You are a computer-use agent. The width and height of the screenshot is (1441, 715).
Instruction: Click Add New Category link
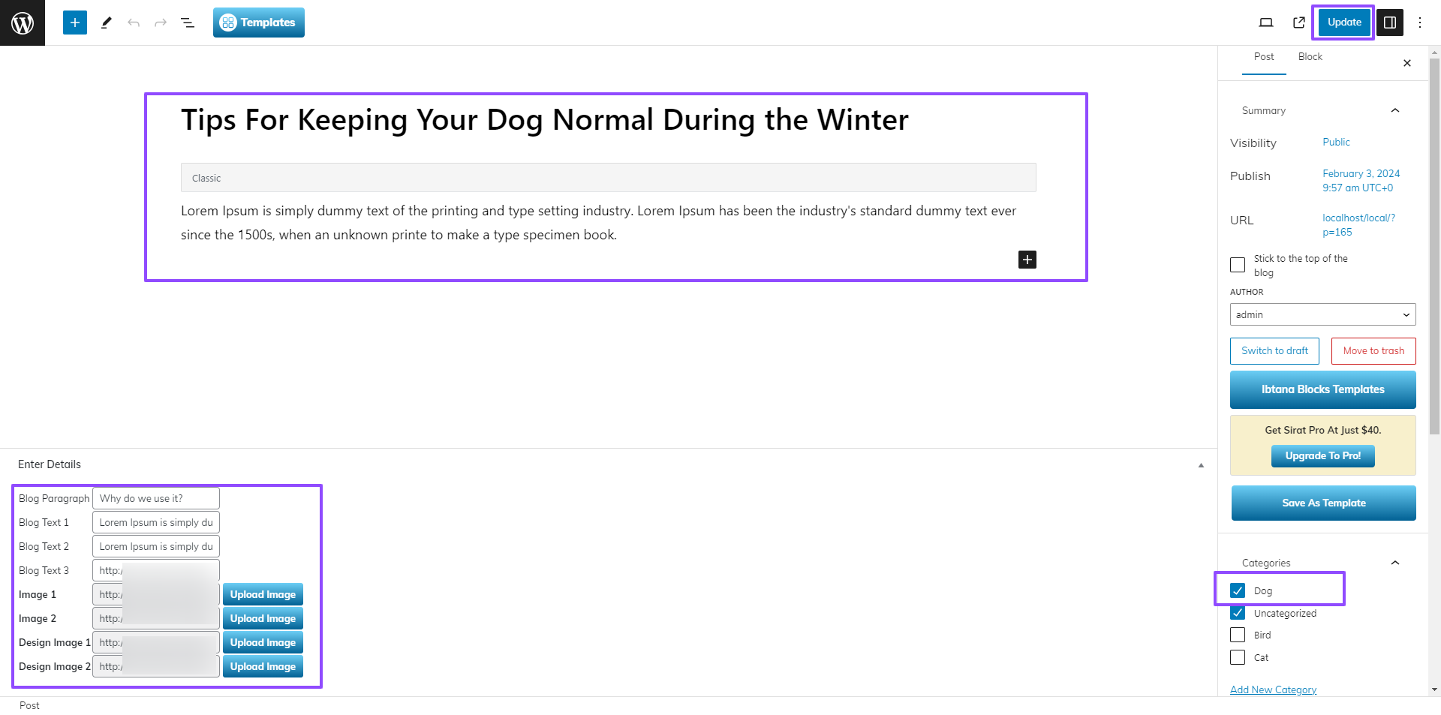click(x=1273, y=689)
